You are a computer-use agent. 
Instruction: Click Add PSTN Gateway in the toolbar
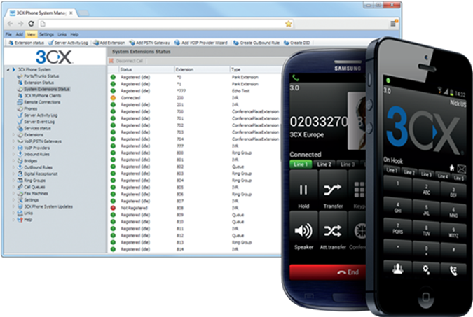[150, 43]
